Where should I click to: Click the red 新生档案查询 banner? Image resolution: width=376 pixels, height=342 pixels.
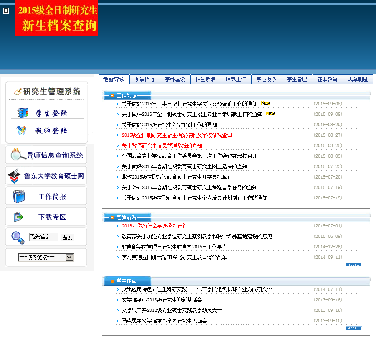pos(56,18)
